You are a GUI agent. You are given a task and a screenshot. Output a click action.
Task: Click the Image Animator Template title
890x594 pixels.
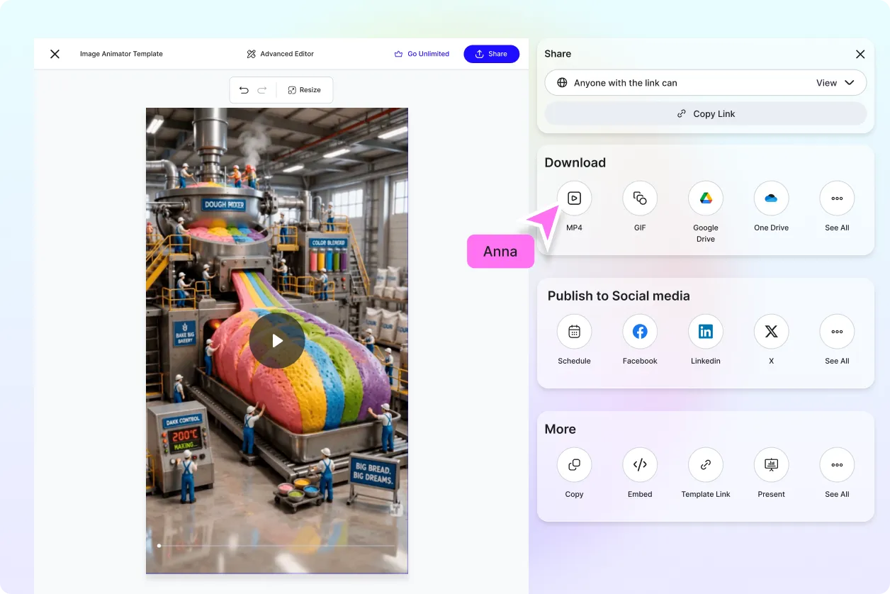(x=121, y=54)
